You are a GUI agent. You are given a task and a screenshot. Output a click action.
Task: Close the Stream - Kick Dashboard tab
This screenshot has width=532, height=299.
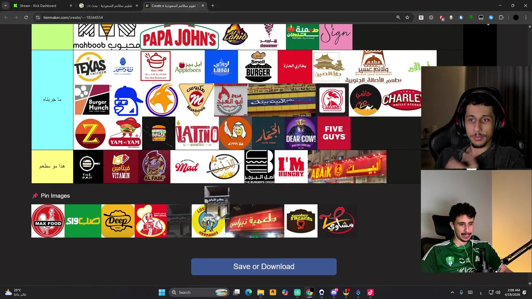click(71, 6)
